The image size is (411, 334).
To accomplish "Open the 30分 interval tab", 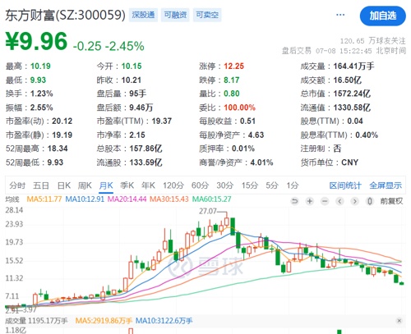I will (x=225, y=185).
